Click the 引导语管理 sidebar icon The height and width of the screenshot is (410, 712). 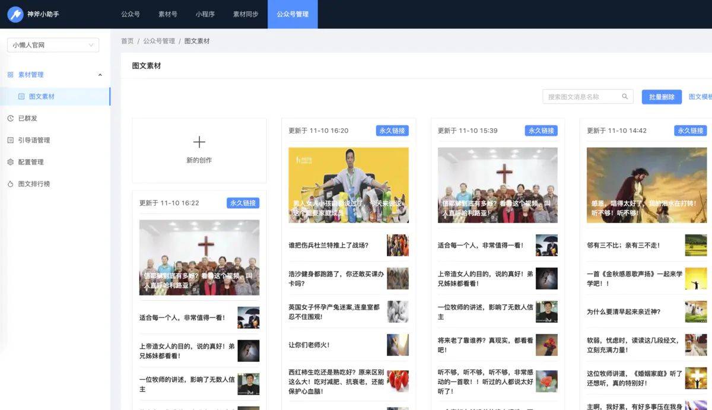pyautogui.click(x=11, y=140)
